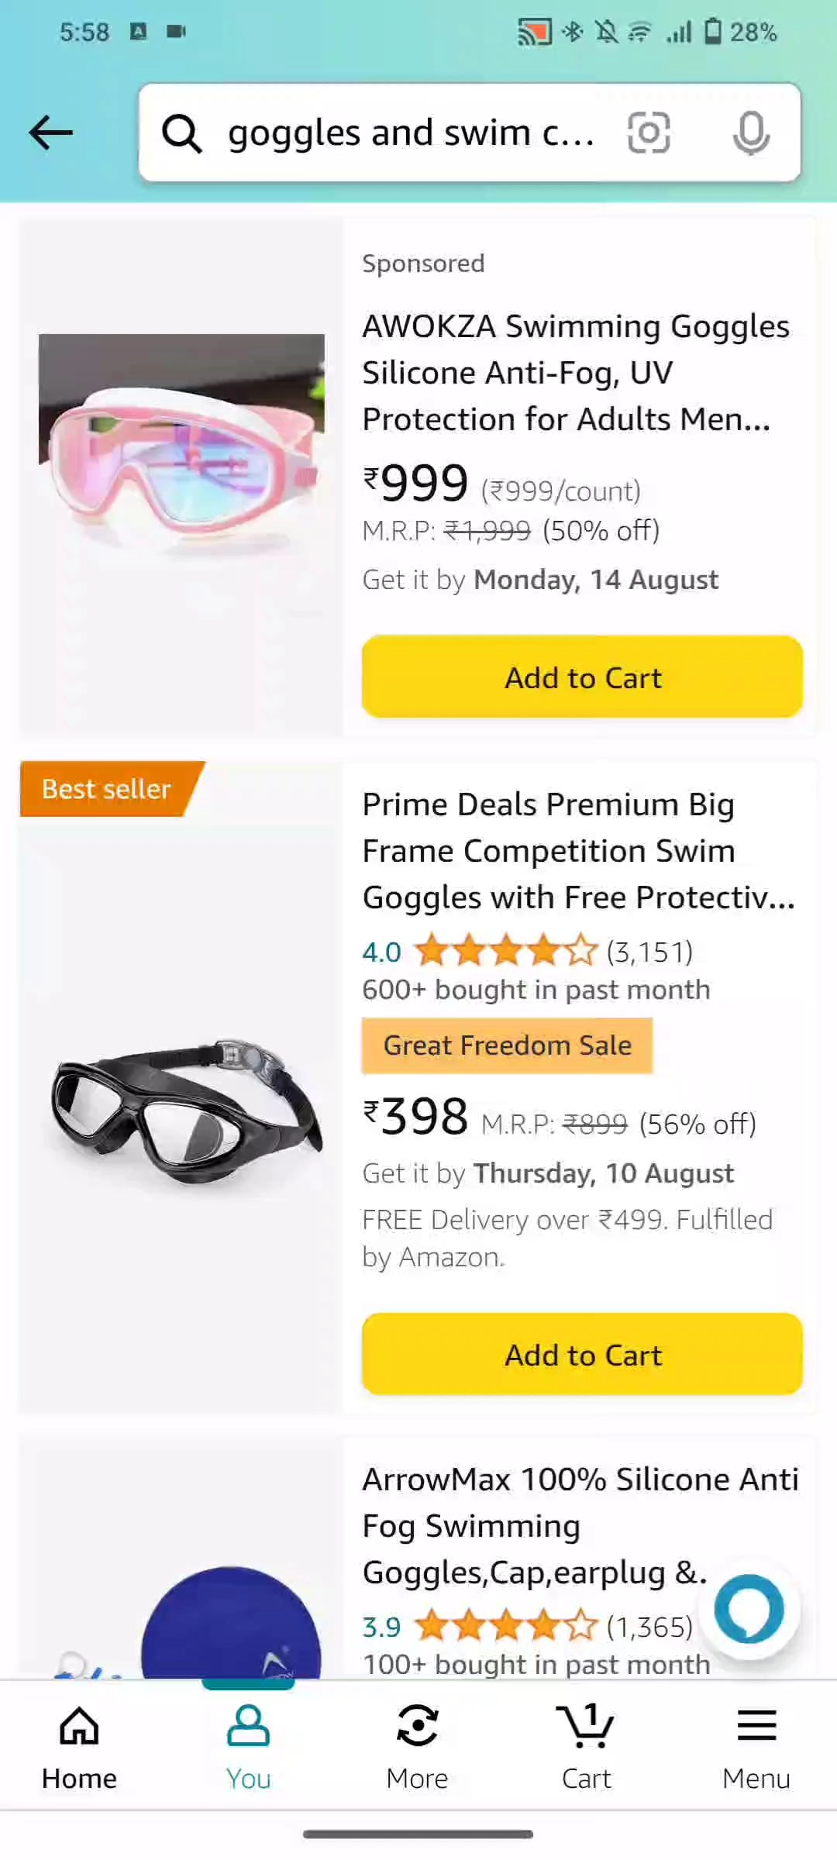Go to the Home tab
This screenshot has height=1860, width=837.
pos(79,1746)
